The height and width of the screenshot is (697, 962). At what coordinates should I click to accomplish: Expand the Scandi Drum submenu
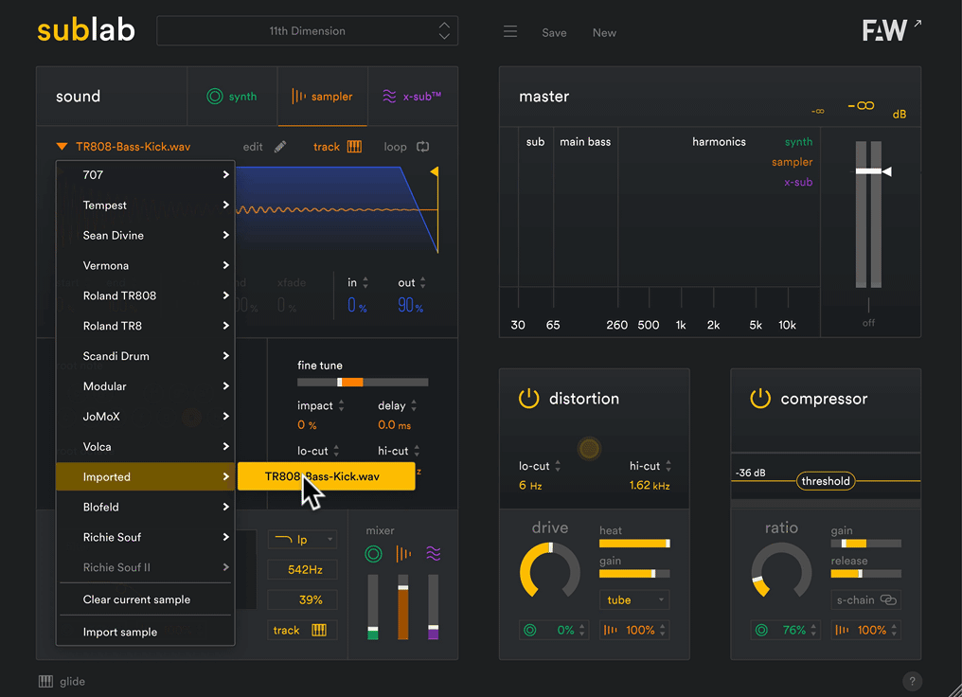pos(146,356)
